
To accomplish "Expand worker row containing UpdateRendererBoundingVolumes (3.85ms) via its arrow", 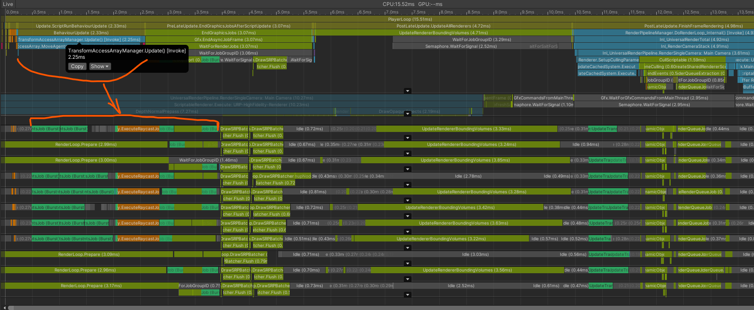I will 407,169.
